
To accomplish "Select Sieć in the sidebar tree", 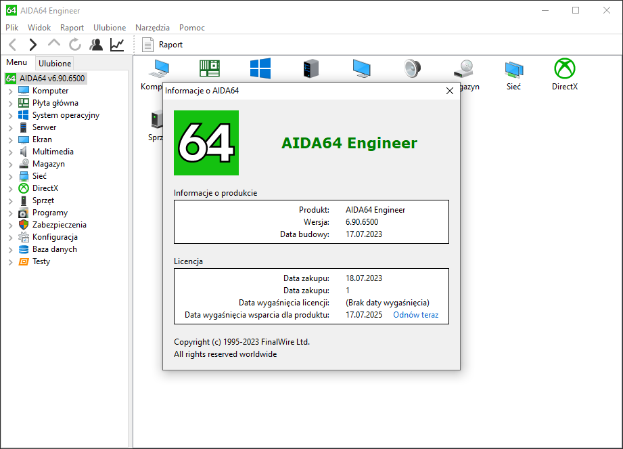I will click(x=39, y=176).
